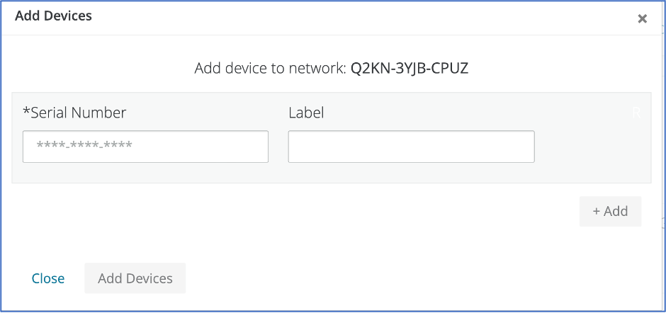666x313 pixels.
Task: Click the Add Devices dialog title
Action: click(x=53, y=15)
